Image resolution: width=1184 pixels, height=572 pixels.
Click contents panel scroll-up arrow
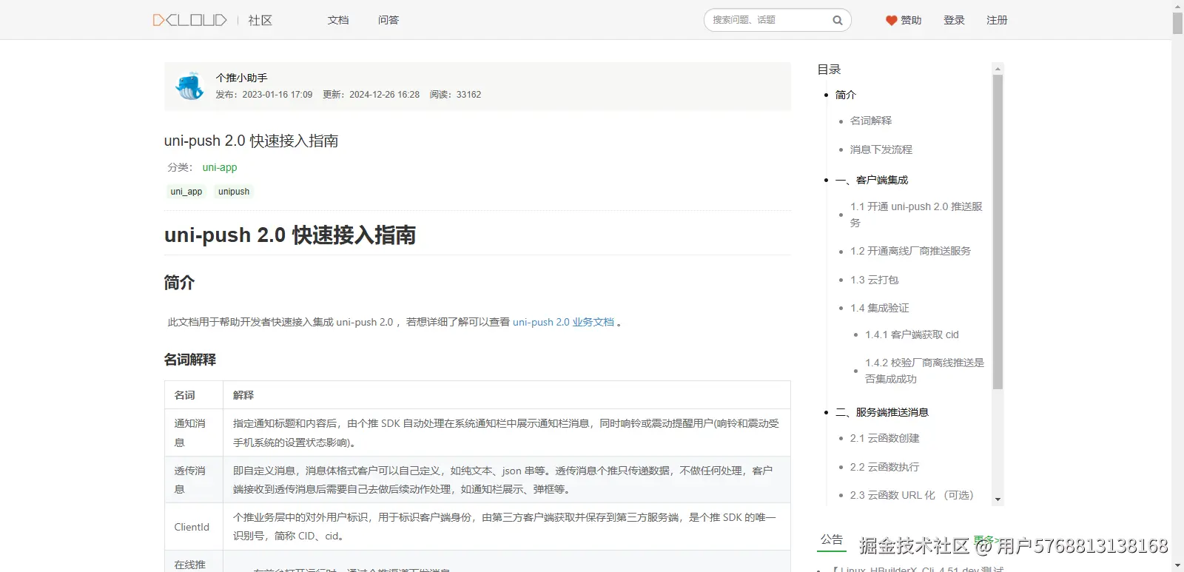pos(998,69)
